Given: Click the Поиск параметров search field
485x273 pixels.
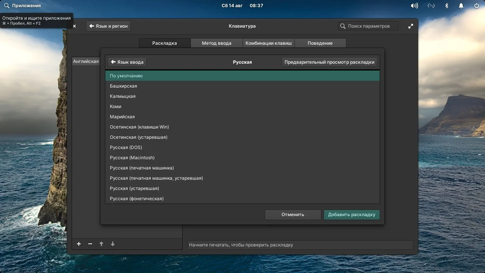Looking at the screenshot, I should click(x=368, y=26).
